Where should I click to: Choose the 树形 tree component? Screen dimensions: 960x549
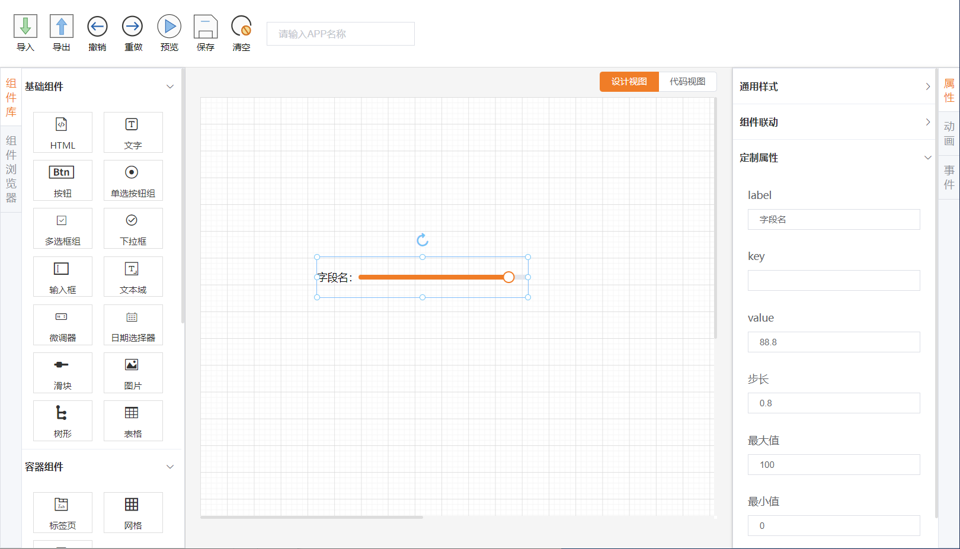(x=63, y=420)
